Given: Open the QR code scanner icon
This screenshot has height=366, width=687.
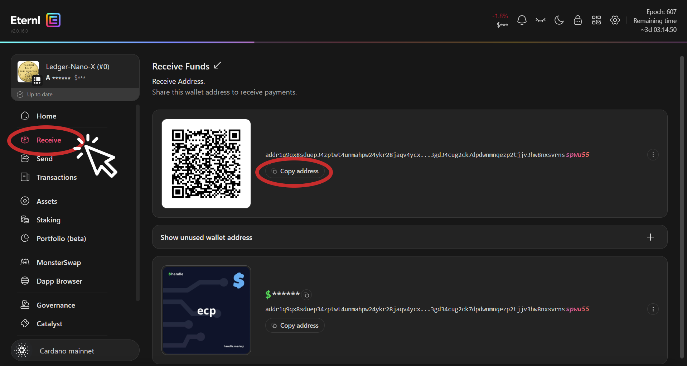Looking at the screenshot, I should tap(596, 20).
